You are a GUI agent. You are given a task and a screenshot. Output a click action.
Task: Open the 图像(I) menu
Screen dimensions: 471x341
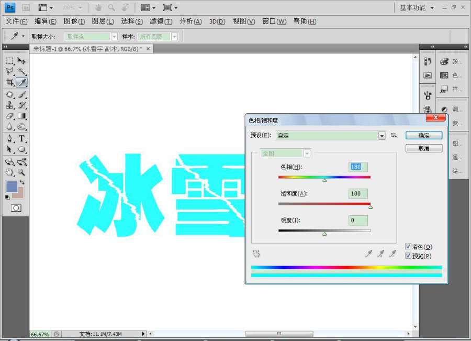(74, 21)
